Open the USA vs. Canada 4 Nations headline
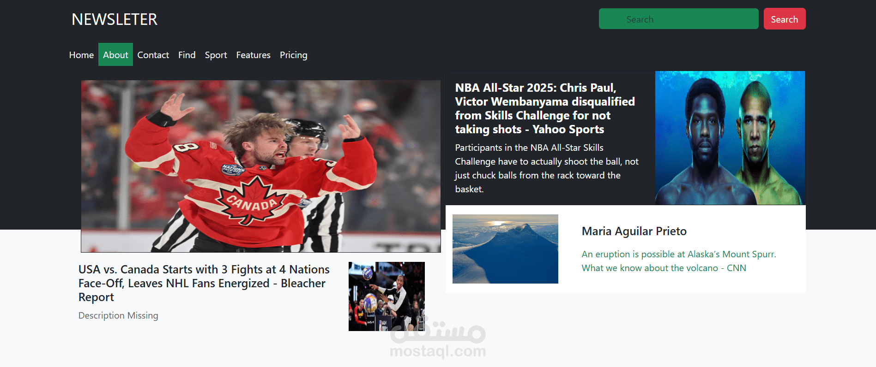This screenshot has height=367, width=876. coord(204,283)
